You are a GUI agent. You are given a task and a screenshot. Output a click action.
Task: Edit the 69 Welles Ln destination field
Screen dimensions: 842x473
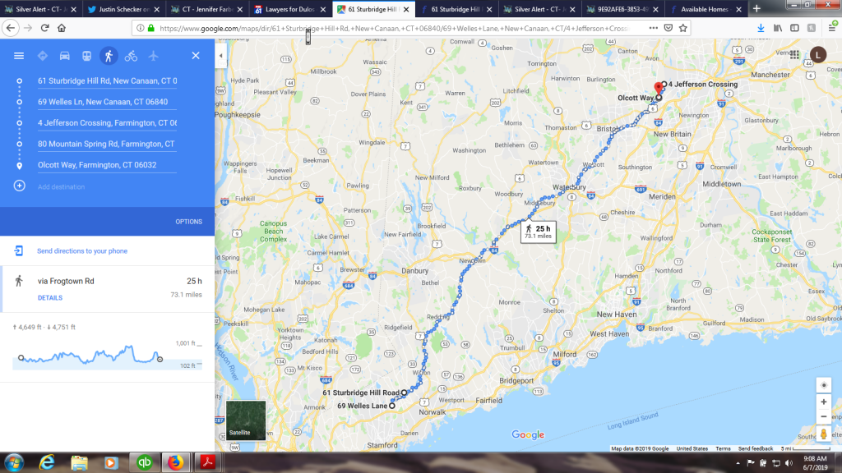point(107,102)
